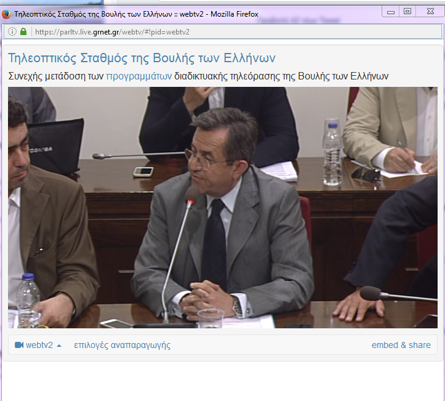445x401 pixels.
Task: Click the site information icon in address bar
Action: click(x=12, y=31)
